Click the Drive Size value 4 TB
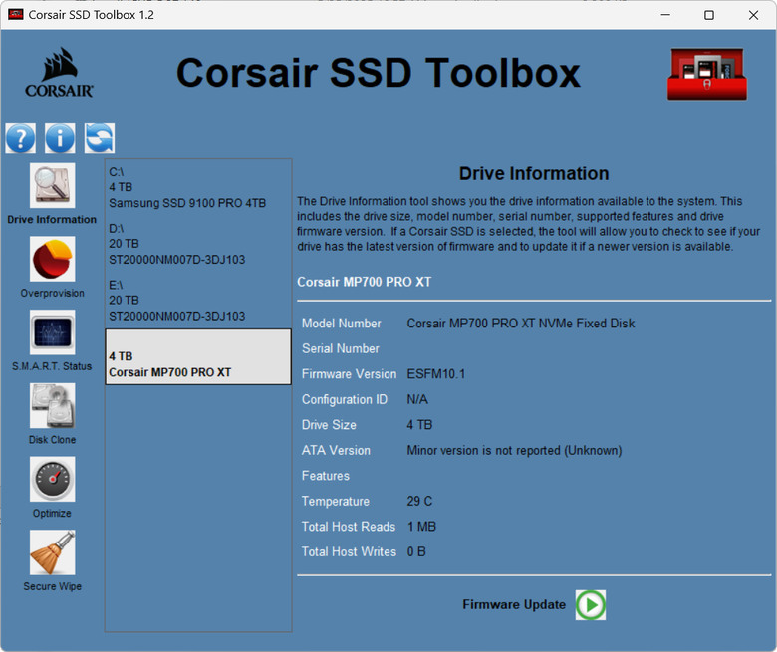This screenshot has width=777, height=652. coord(419,425)
